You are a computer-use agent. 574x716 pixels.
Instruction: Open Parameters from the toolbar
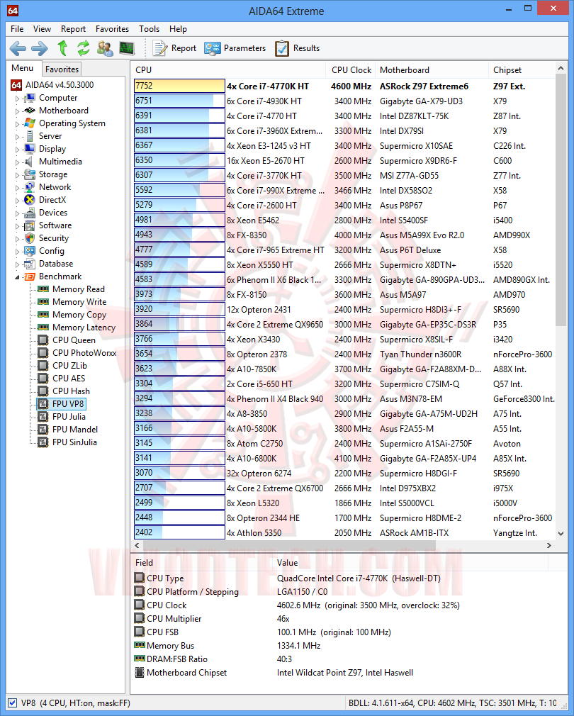pos(235,48)
